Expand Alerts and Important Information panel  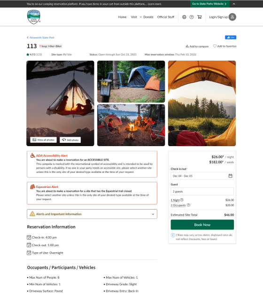[x=92, y=214]
